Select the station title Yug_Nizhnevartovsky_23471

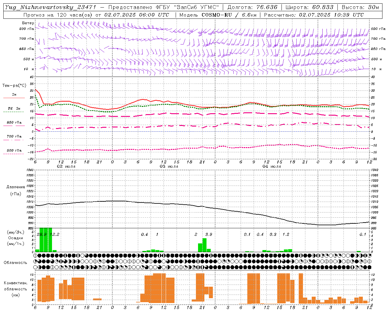(50, 7)
